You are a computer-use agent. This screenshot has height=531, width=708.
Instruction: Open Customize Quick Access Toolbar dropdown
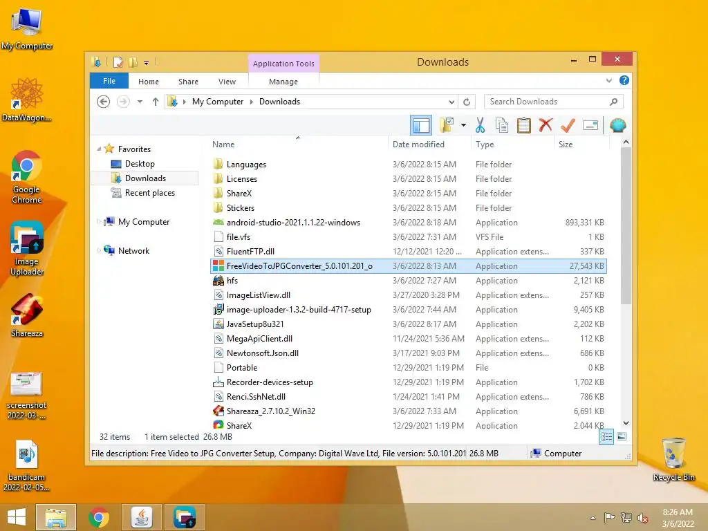click(x=147, y=62)
